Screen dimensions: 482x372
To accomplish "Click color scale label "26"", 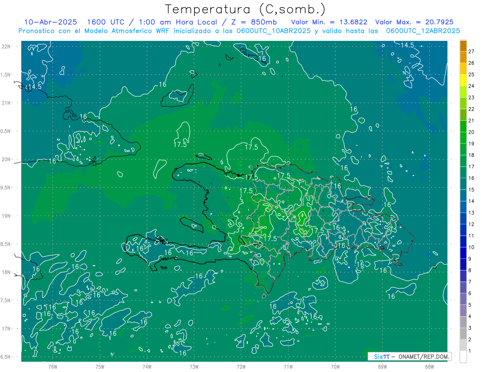I will (x=471, y=63).
